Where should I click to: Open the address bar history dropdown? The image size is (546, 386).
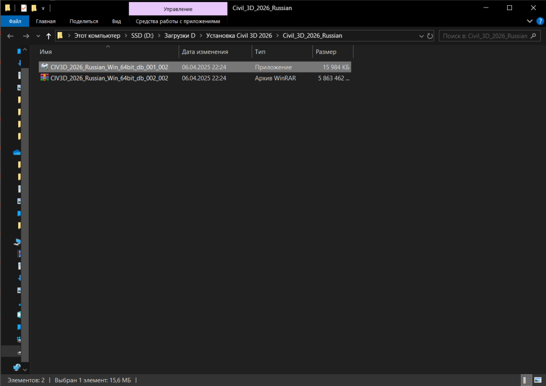pos(420,36)
